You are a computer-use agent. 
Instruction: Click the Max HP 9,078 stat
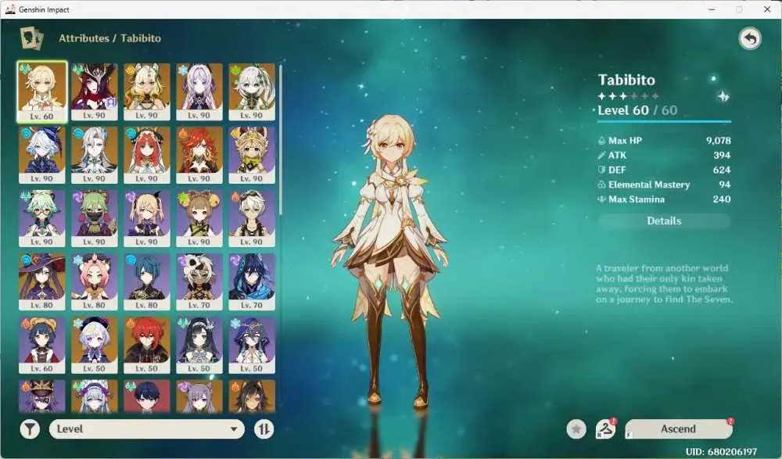point(664,141)
